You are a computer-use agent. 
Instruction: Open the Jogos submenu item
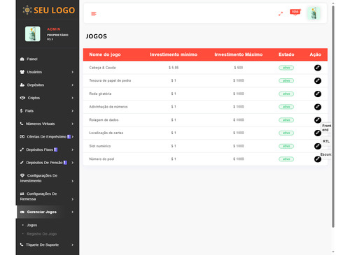(31, 225)
